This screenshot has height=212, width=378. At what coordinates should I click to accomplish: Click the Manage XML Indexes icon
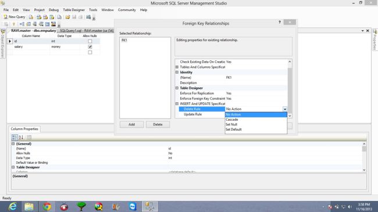41,24
